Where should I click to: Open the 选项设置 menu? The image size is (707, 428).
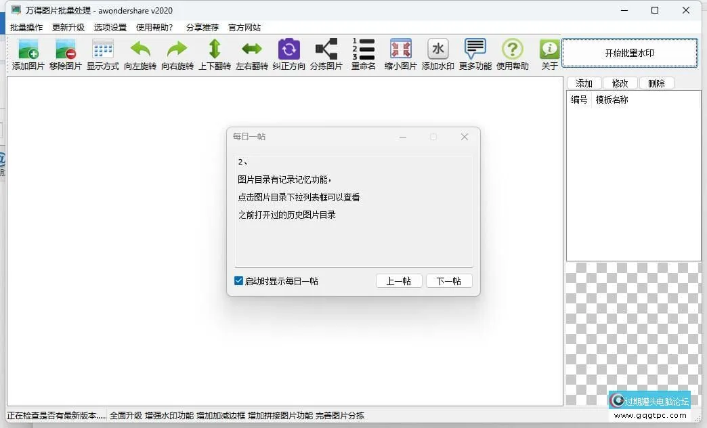point(110,28)
